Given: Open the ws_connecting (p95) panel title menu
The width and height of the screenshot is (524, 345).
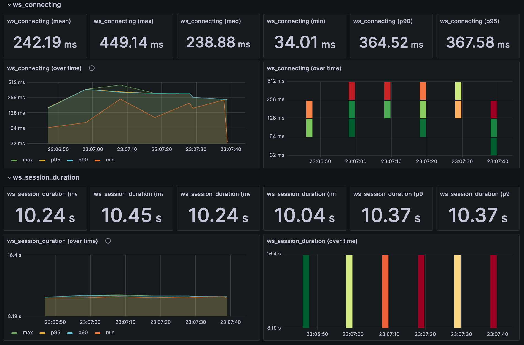Looking at the screenshot, I should pos(469,21).
